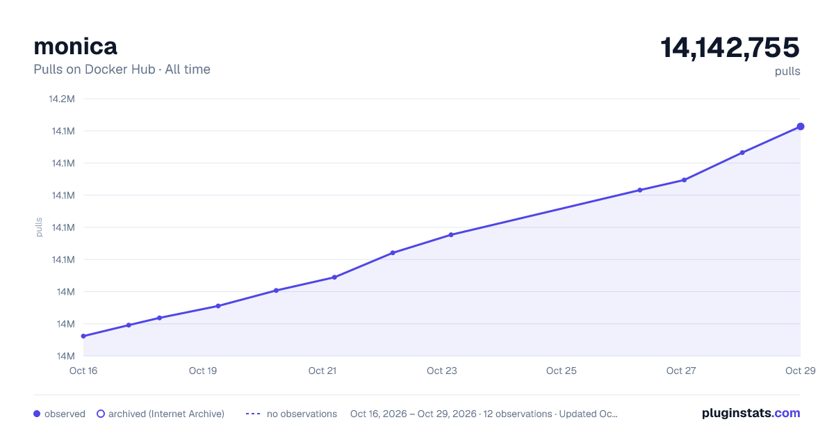The height and width of the screenshot is (438, 834).
Task: Click the filled 'observed' legend dot
Action: tap(37, 414)
